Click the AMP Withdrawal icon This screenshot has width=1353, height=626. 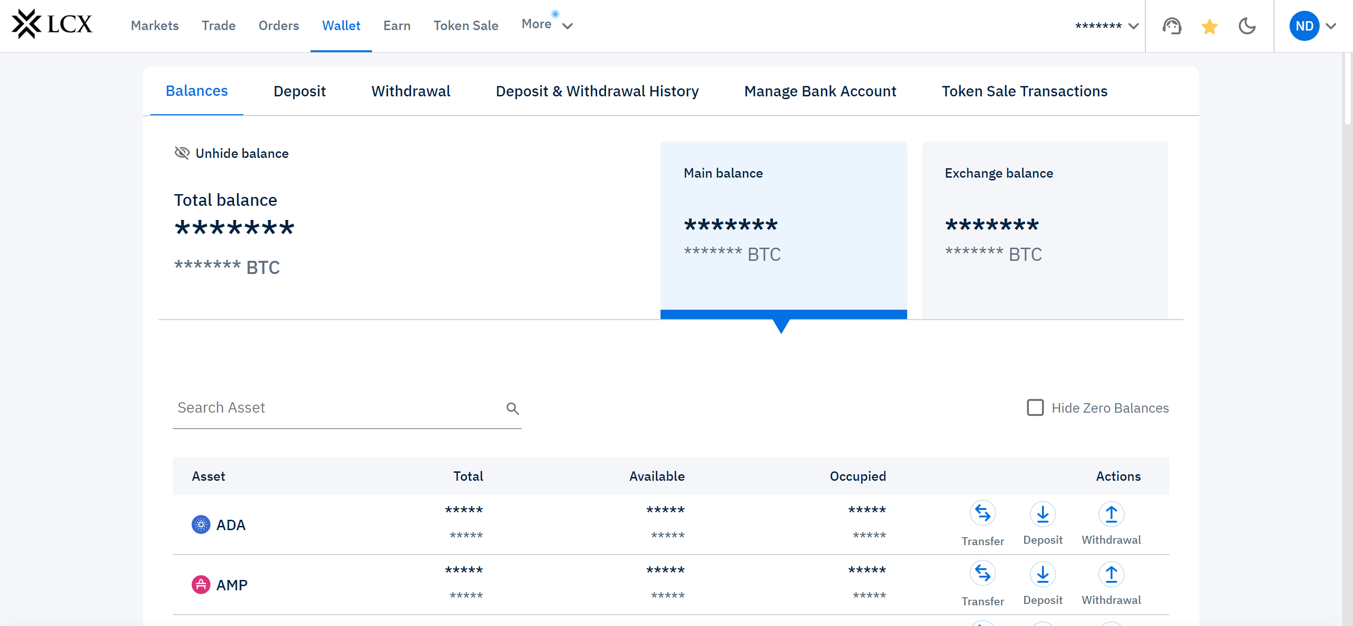1111,573
